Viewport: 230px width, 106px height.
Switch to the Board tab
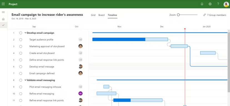coord(101,15)
